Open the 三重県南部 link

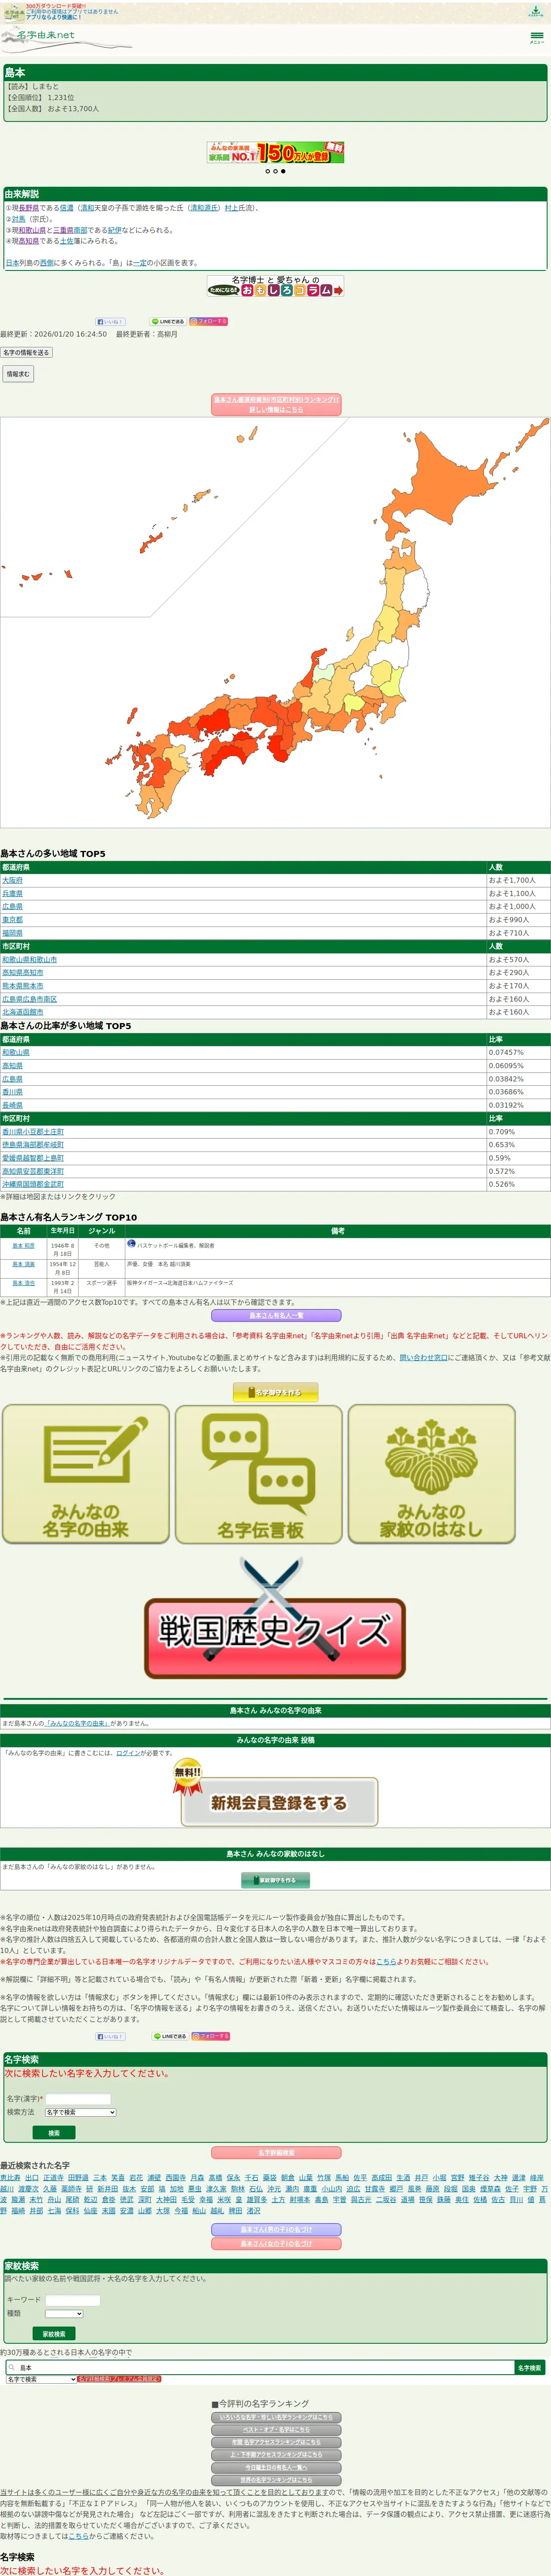coord(70,230)
